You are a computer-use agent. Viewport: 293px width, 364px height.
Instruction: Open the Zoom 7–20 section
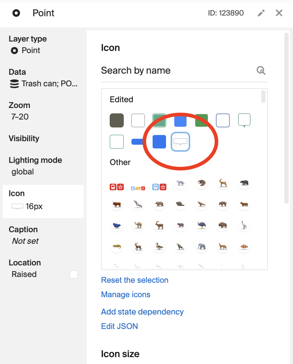(x=43, y=111)
